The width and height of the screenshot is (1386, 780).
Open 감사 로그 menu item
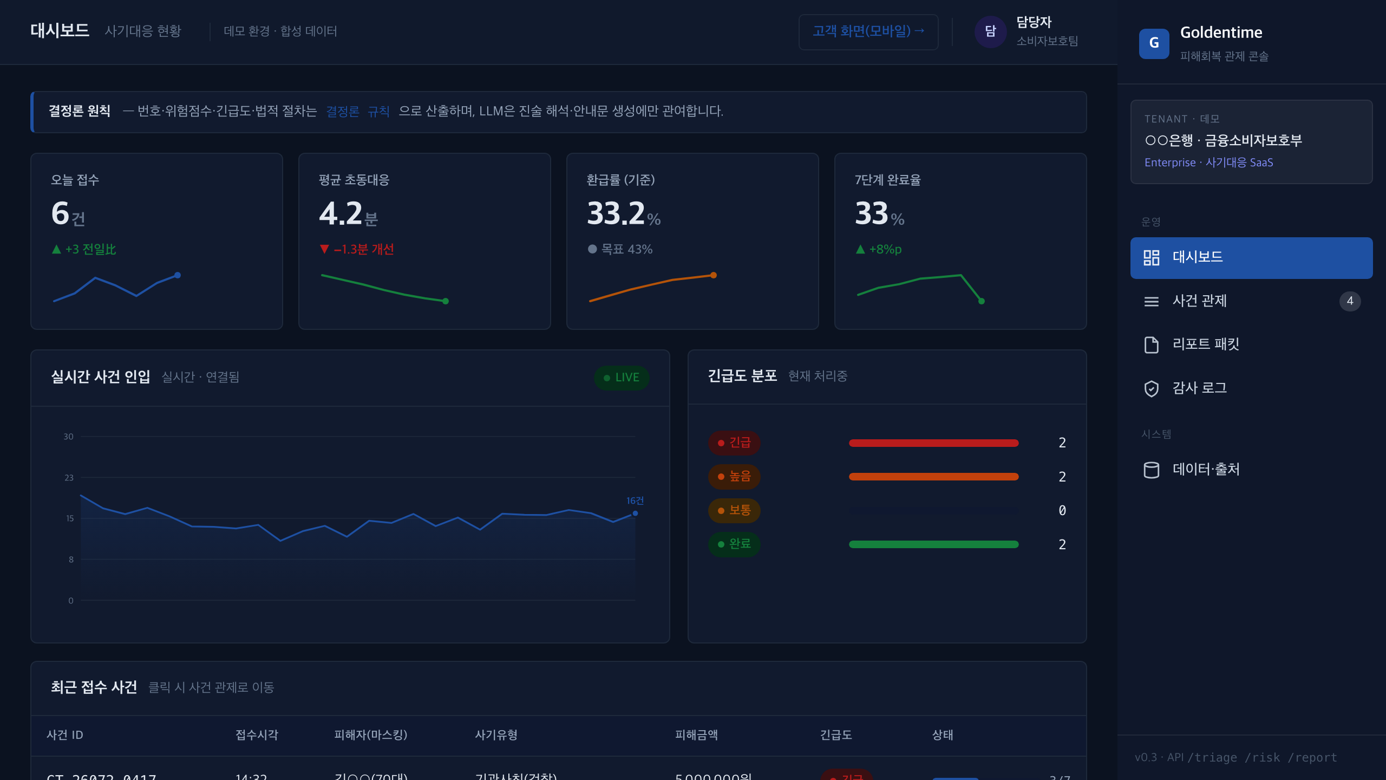click(1251, 388)
